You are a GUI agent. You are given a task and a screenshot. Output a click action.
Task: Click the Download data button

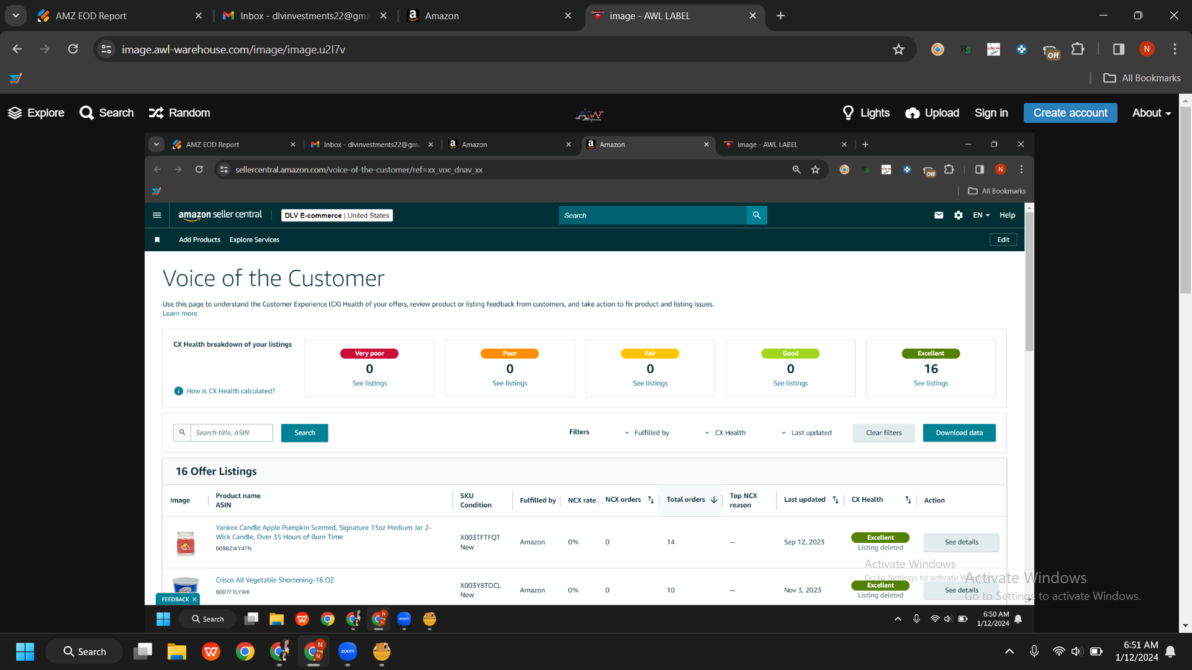[959, 432]
